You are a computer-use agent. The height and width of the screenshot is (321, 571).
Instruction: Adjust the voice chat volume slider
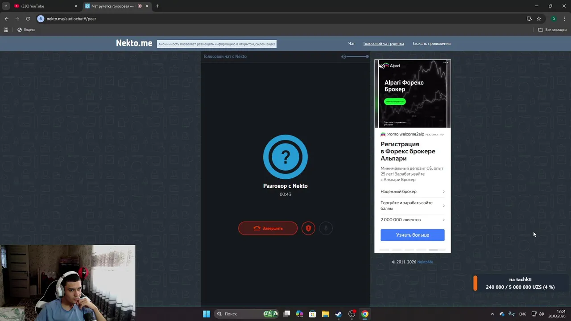(357, 57)
